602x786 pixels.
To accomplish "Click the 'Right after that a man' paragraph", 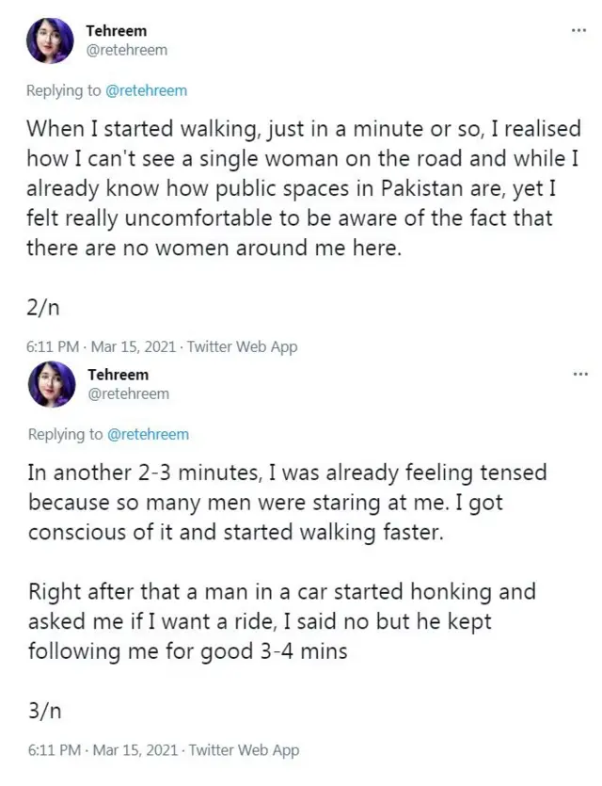I will 282,621.
